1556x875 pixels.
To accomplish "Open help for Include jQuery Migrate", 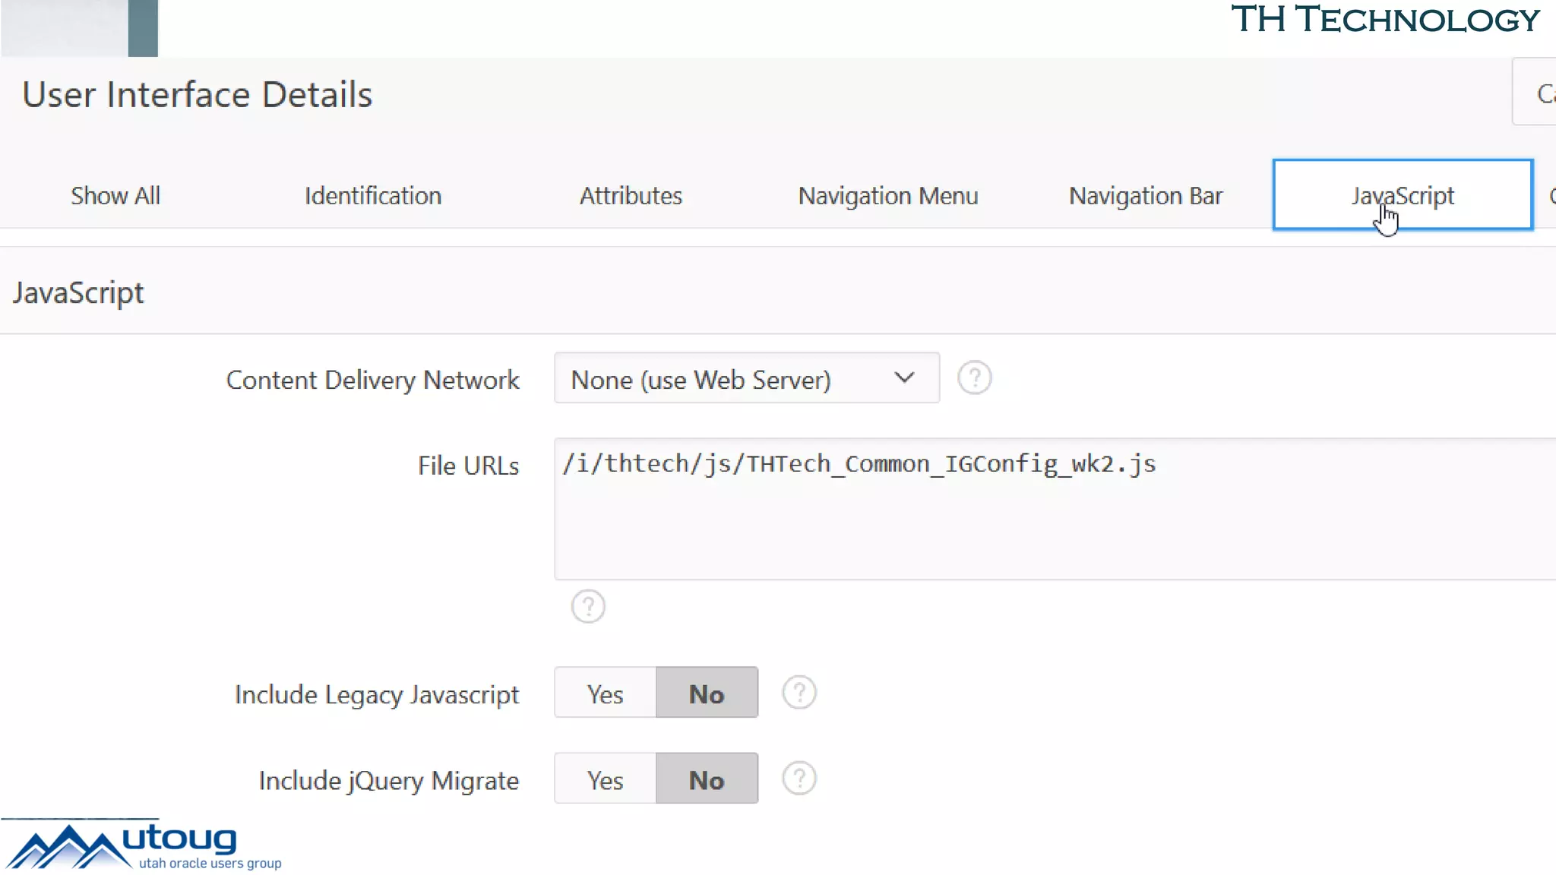I will [799, 779].
